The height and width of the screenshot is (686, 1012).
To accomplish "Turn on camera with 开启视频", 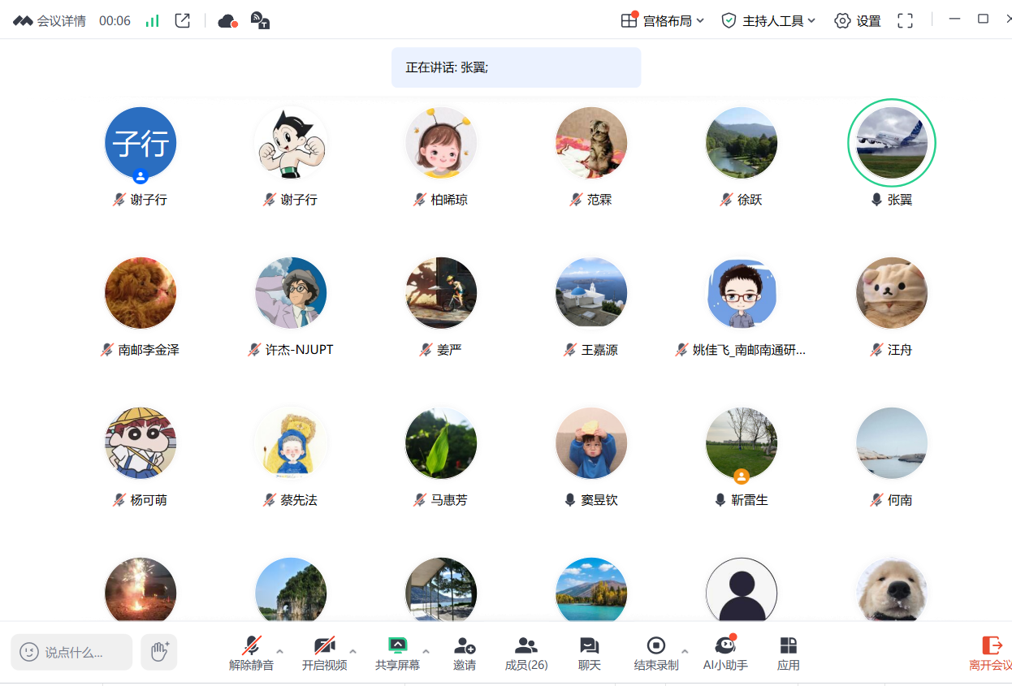I will 324,653.
